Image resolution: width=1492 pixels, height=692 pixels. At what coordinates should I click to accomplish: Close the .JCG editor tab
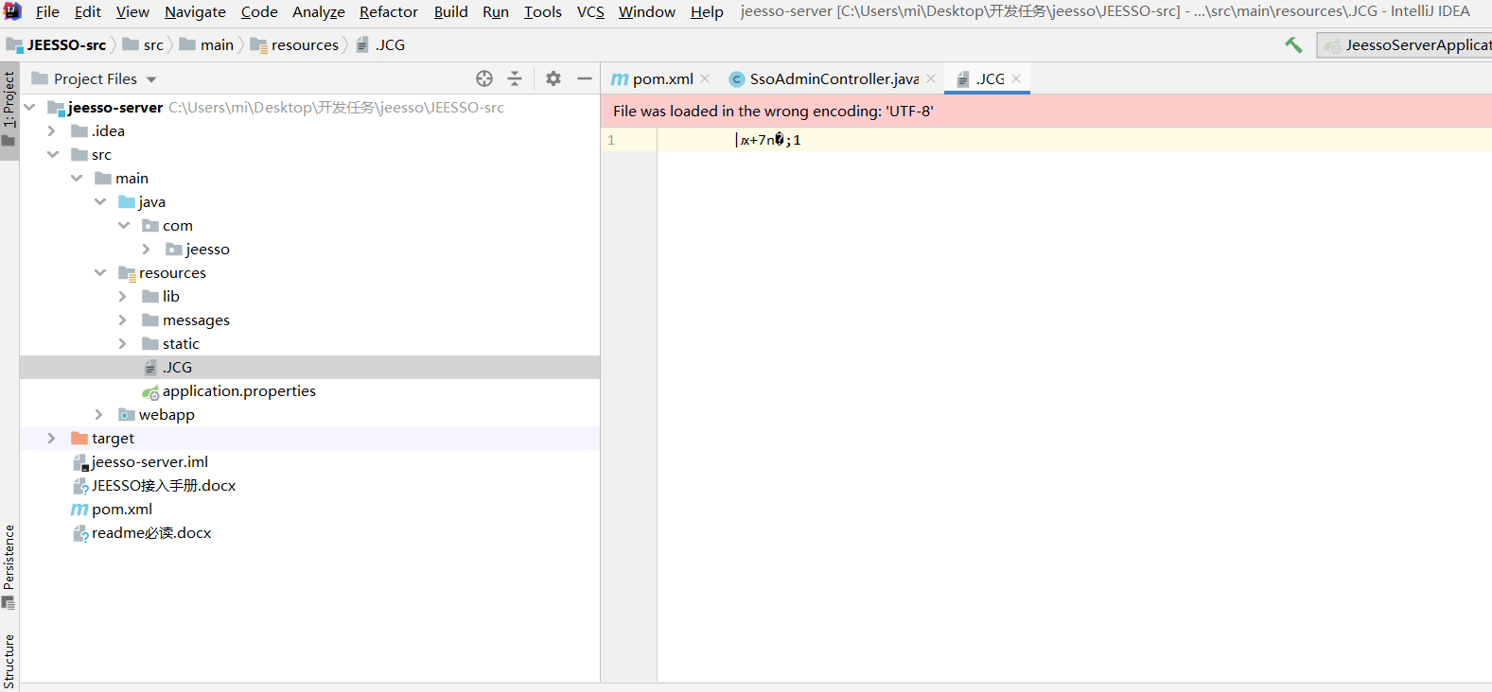coord(1016,78)
